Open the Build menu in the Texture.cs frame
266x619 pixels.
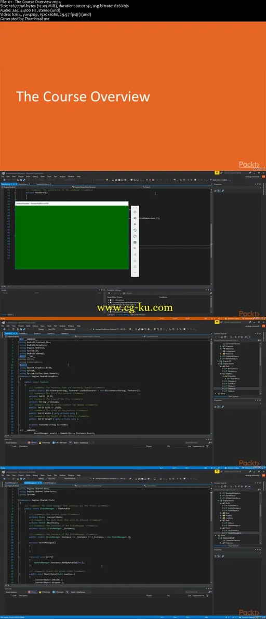pos(28,326)
